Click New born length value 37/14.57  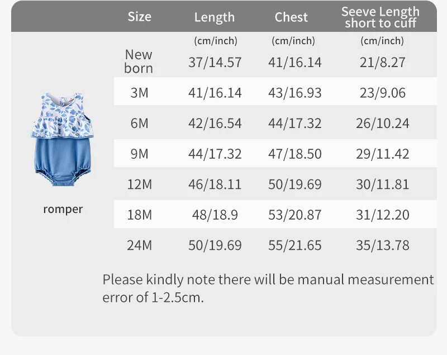tap(215, 62)
